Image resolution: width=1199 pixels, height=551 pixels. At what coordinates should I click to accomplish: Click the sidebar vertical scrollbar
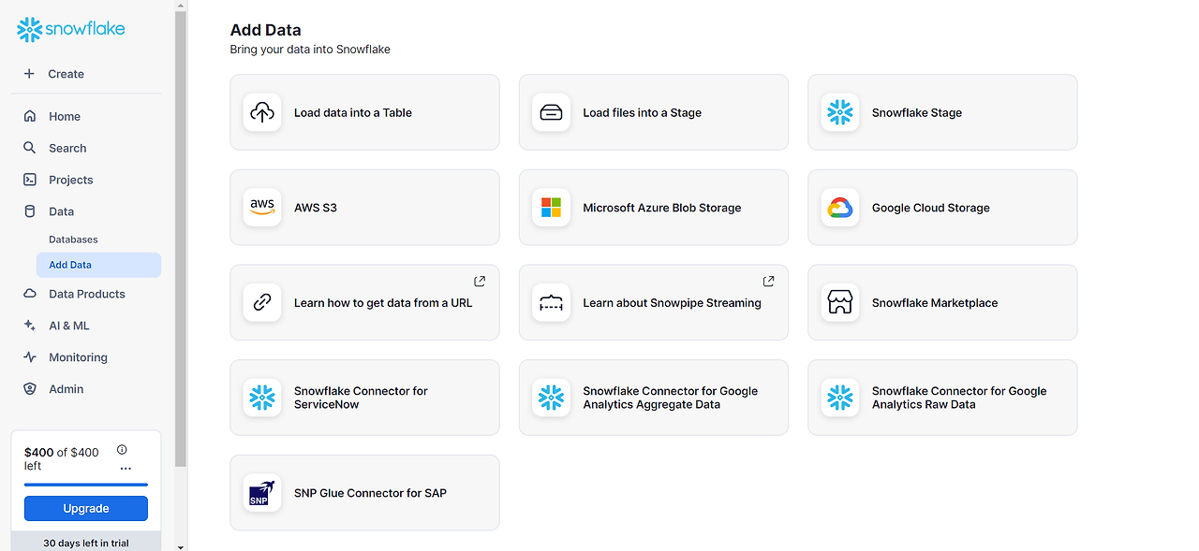pyautogui.click(x=181, y=239)
